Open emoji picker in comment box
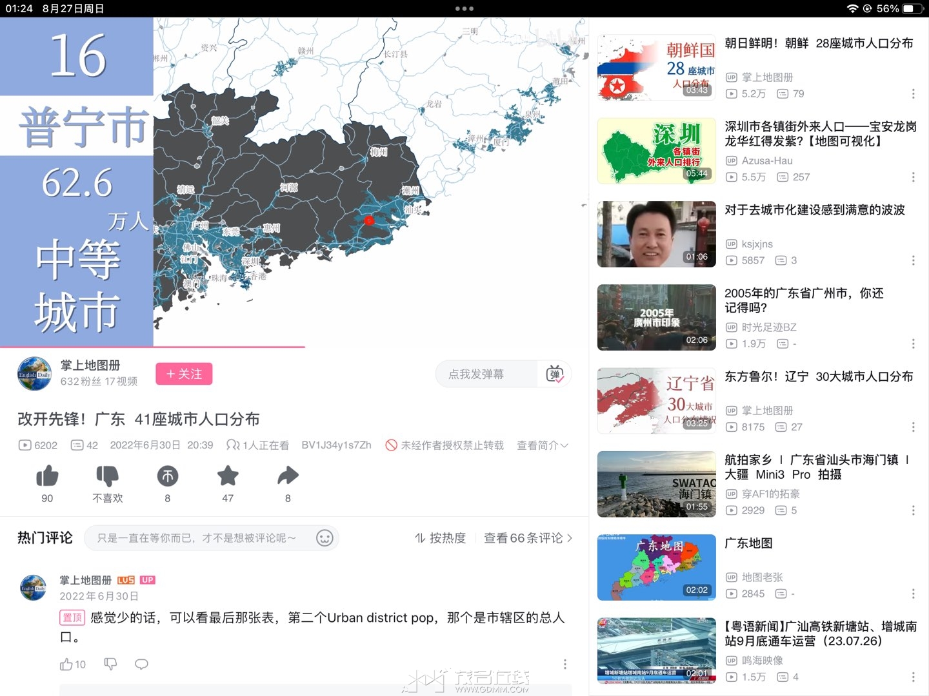Image resolution: width=929 pixels, height=696 pixels. click(325, 538)
